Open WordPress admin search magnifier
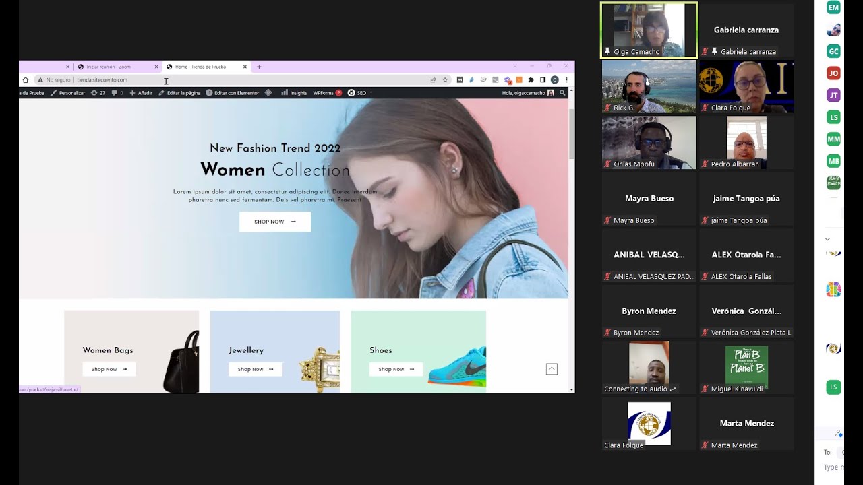Screen dimensions: 863x485 (562, 93)
